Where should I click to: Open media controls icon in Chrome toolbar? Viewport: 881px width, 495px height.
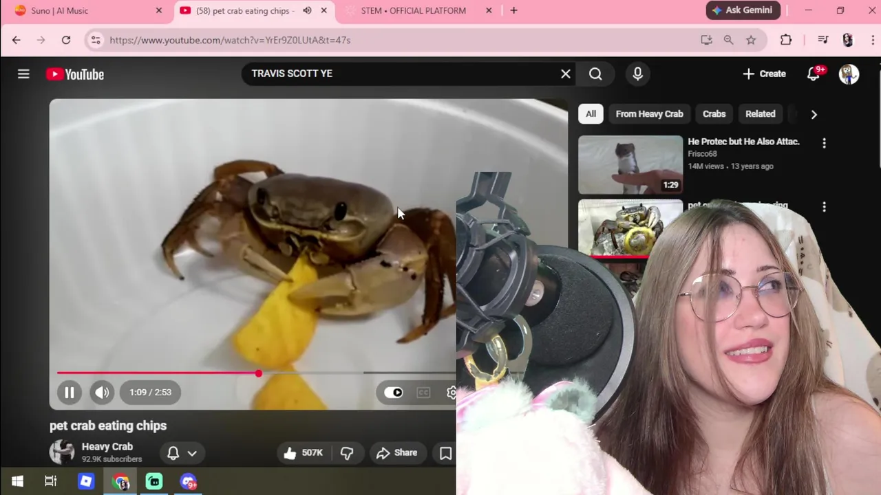coord(823,40)
